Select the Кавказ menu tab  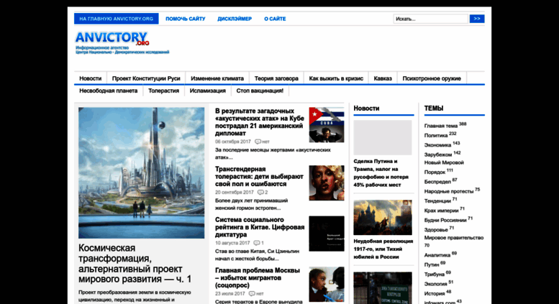tap(383, 78)
